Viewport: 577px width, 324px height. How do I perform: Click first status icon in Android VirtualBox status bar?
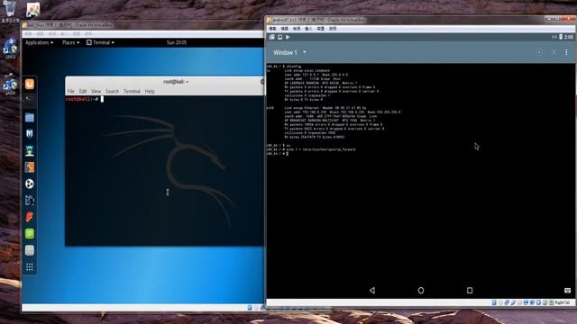pyautogui.click(x=494, y=302)
